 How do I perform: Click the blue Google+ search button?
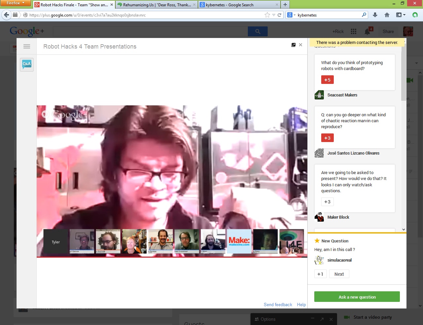point(257,31)
